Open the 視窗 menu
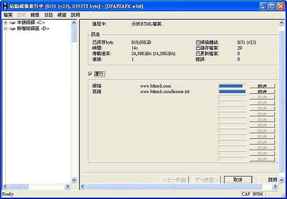Image resolution: width=287 pixels, height=199 pixels. click(62, 15)
